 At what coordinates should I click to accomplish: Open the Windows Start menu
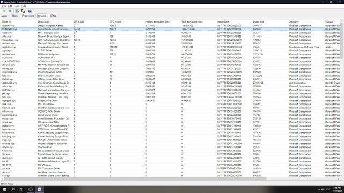coord(4,189)
